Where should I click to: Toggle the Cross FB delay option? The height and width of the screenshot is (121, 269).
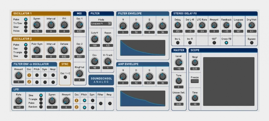[x=226, y=43]
